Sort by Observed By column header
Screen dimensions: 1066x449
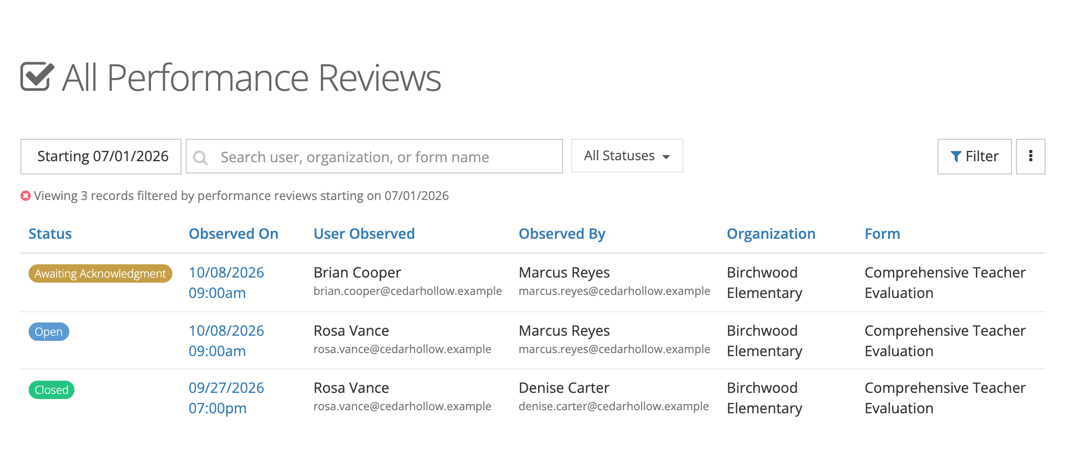coord(562,234)
